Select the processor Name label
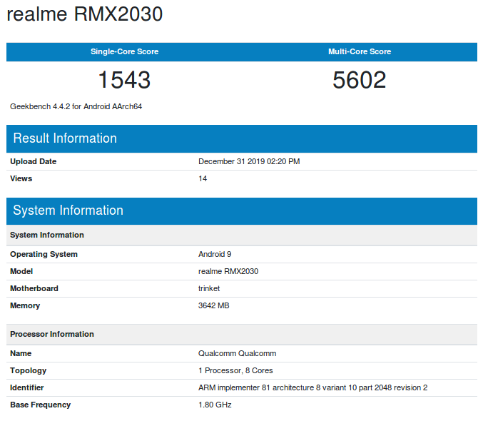Image resolution: width=483 pixels, height=421 pixels. coord(21,353)
